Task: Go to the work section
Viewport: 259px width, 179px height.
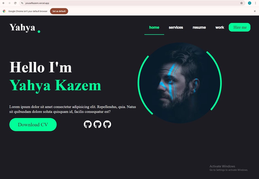Action: tap(220, 27)
